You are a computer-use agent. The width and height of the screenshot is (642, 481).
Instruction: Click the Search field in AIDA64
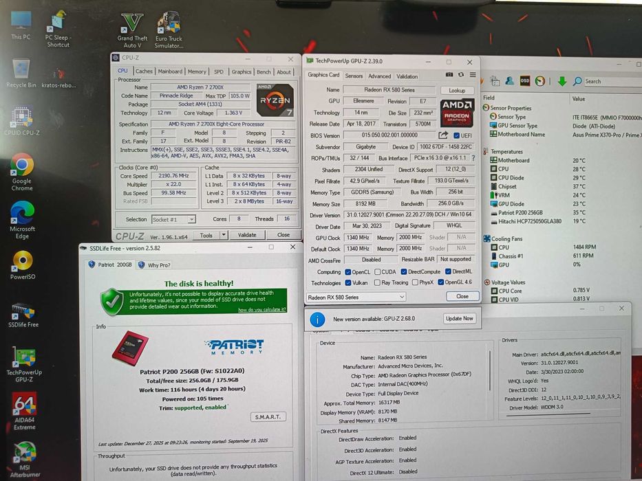(x=613, y=81)
